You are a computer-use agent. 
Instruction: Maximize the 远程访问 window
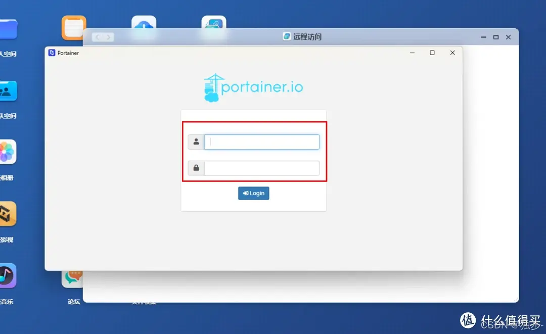pos(496,37)
